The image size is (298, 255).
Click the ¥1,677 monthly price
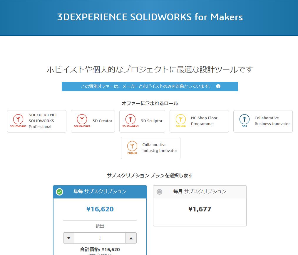pyautogui.click(x=200, y=209)
